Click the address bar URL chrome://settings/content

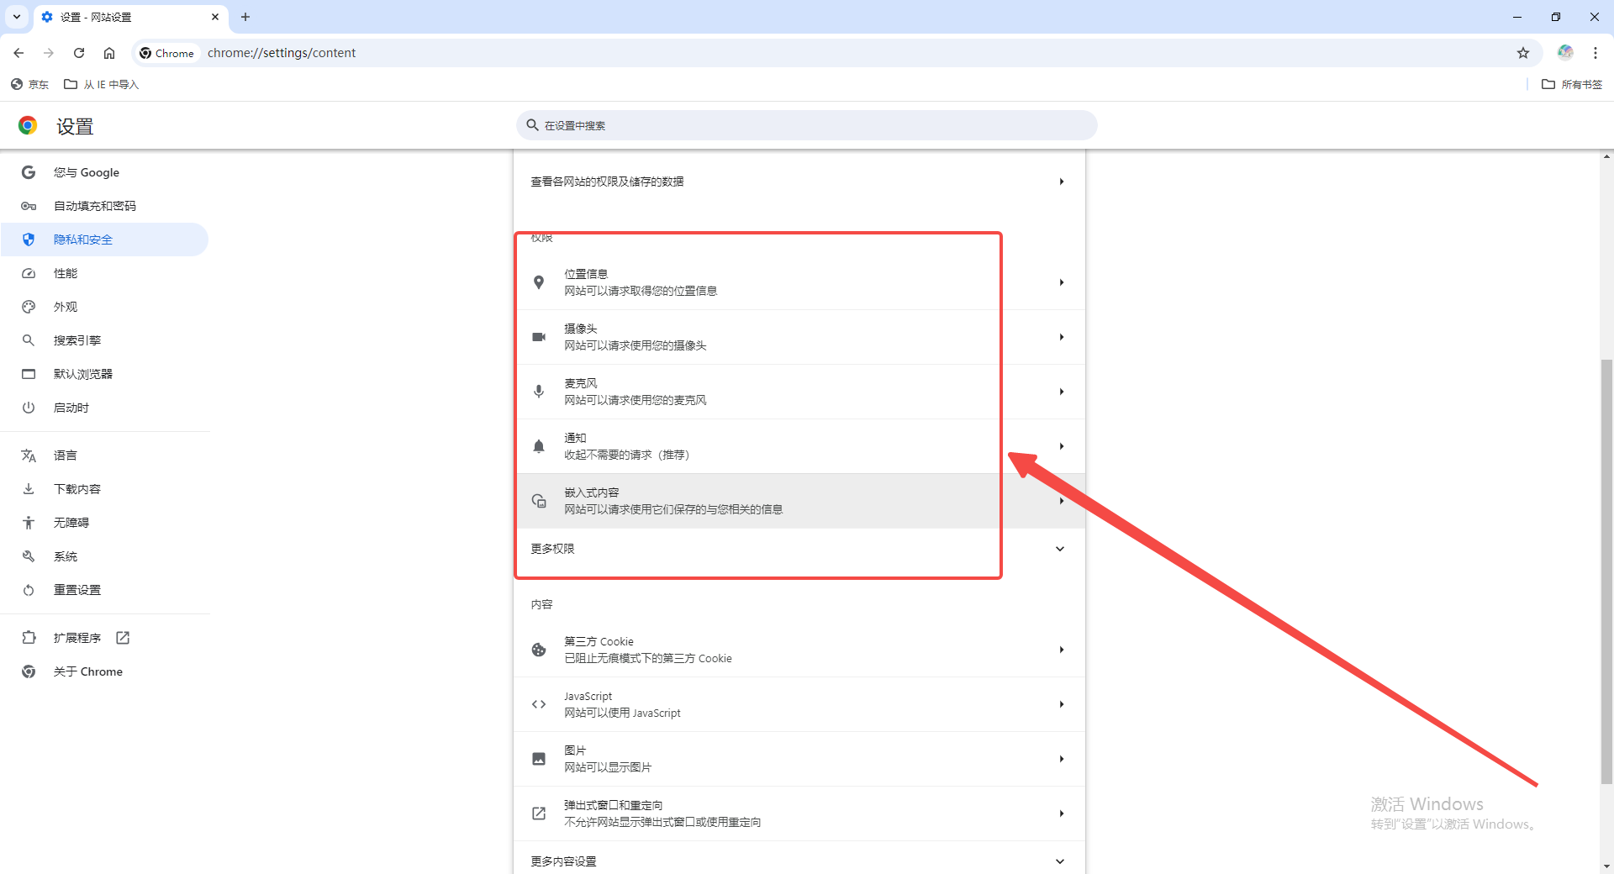[x=282, y=53]
